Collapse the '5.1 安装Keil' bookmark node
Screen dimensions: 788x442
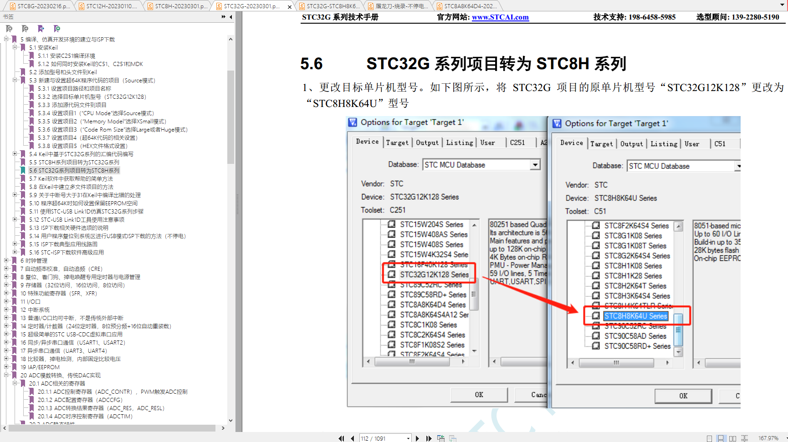[x=15, y=48]
